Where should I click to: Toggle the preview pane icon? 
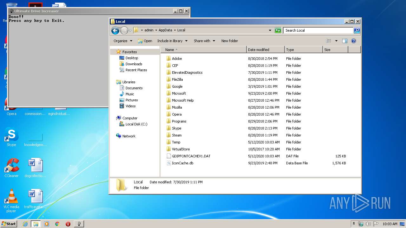pyautogui.click(x=345, y=41)
